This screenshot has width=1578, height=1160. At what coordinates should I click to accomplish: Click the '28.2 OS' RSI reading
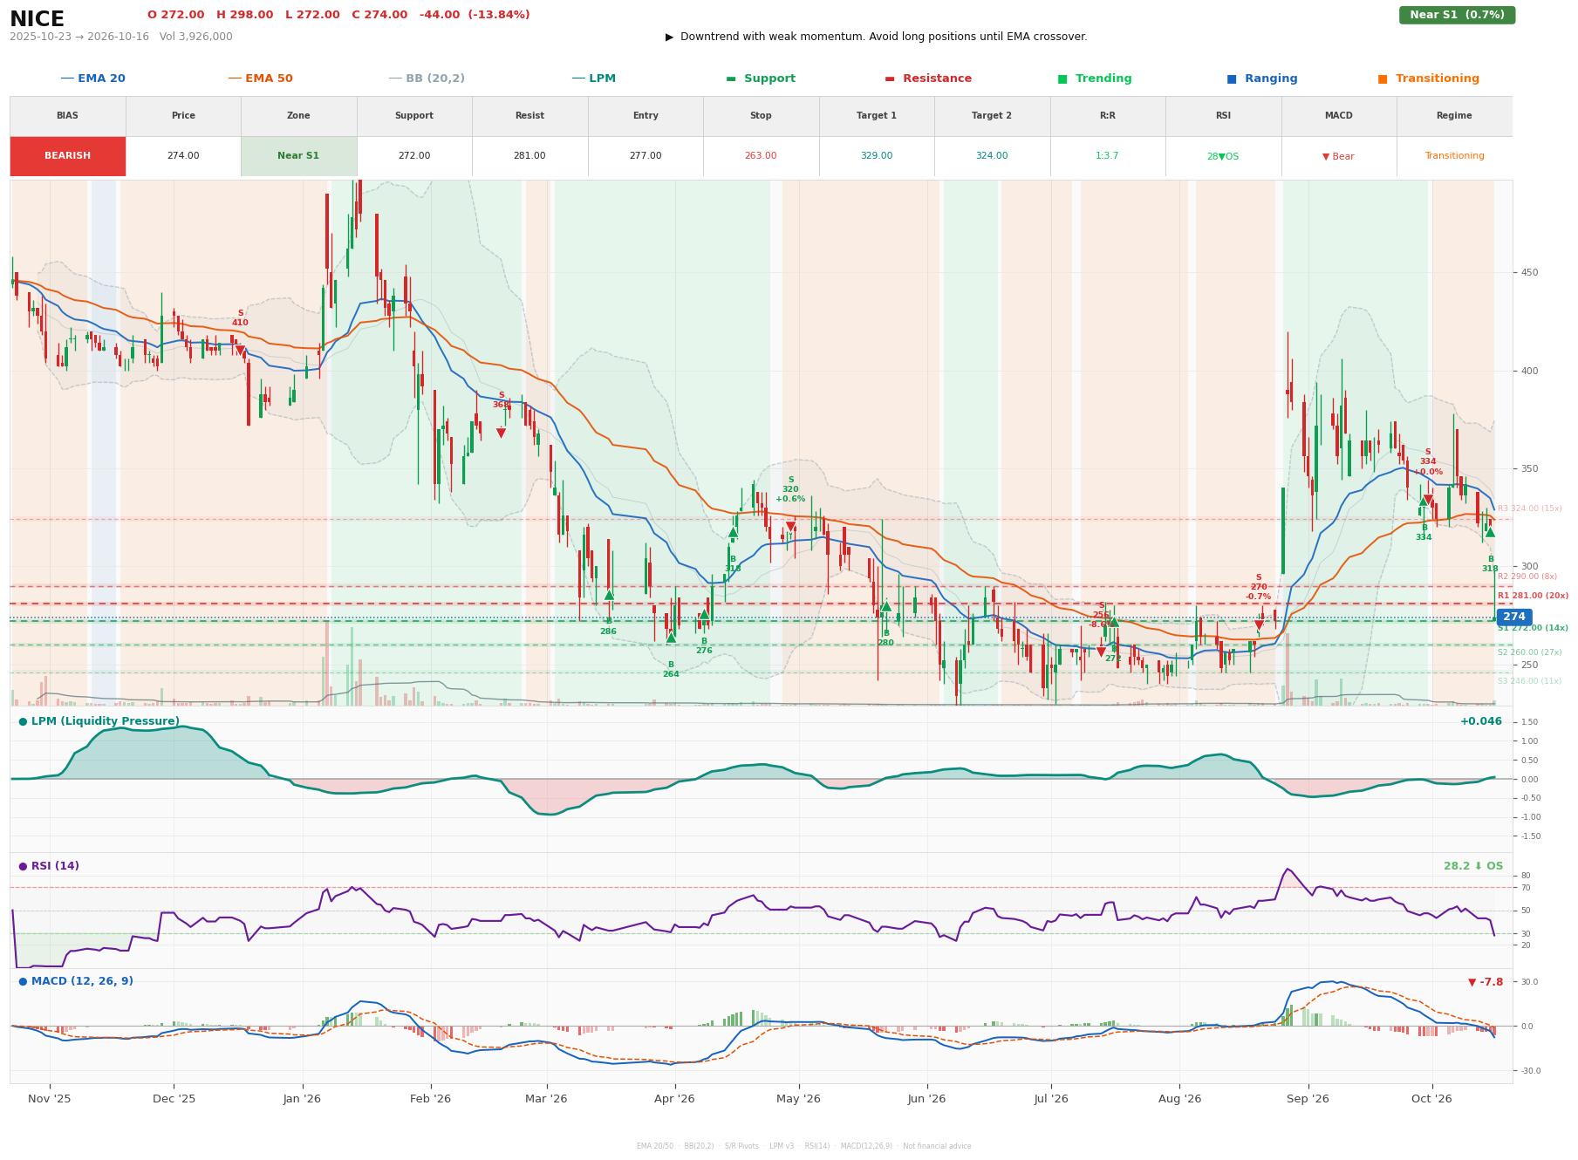pyautogui.click(x=1473, y=866)
